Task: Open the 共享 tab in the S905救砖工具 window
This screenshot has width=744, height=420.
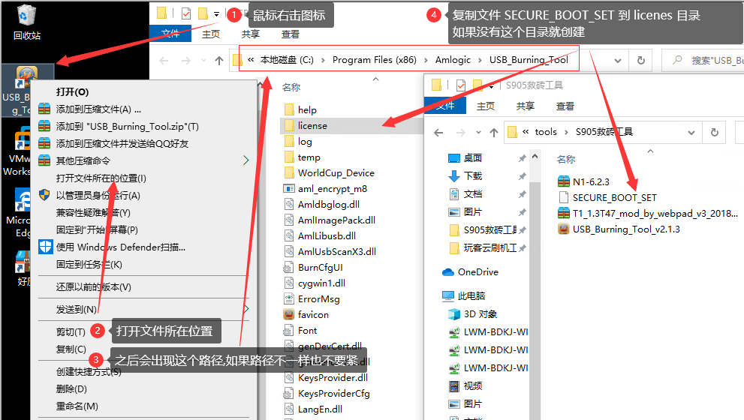Action: coord(525,106)
